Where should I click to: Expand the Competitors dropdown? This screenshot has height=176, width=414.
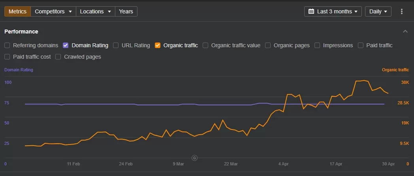(53, 11)
